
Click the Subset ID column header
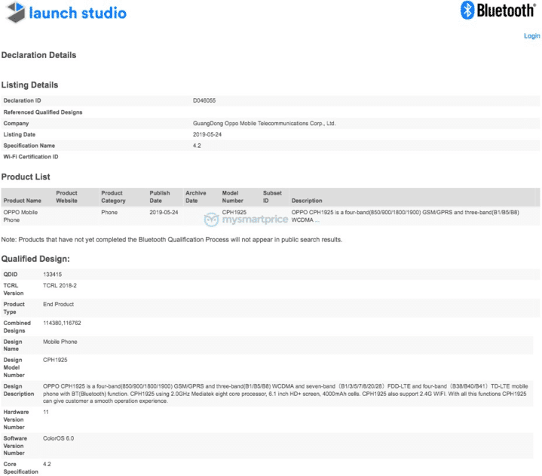pyautogui.click(x=272, y=197)
